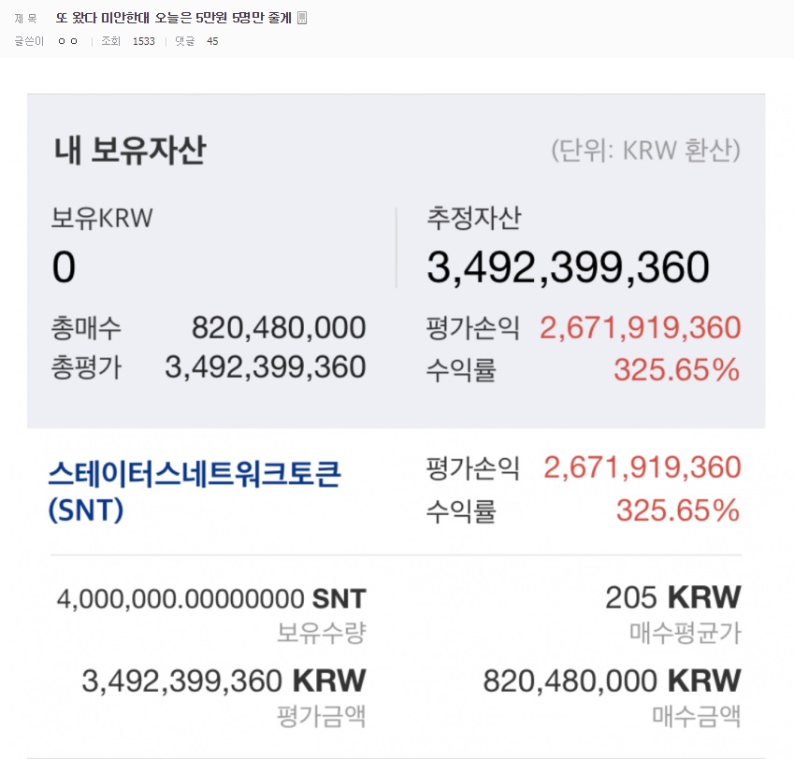
Task: Click the view count 1533
Action: click(143, 41)
